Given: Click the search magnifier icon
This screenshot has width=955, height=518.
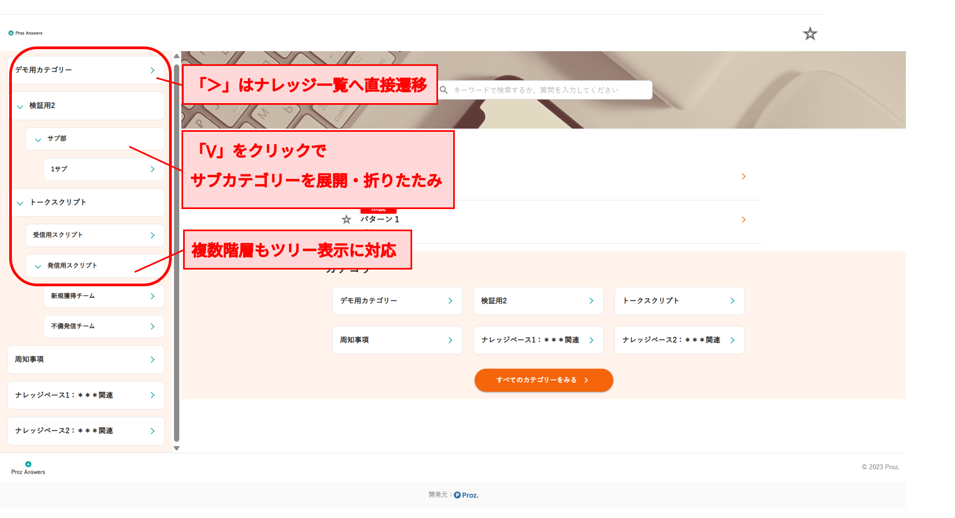Looking at the screenshot, I should click(x=443, y=90).
